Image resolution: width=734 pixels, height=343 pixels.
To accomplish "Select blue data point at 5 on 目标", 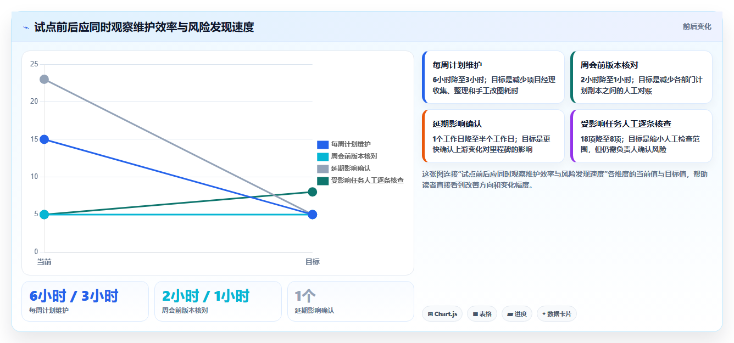I will (313, 215).
